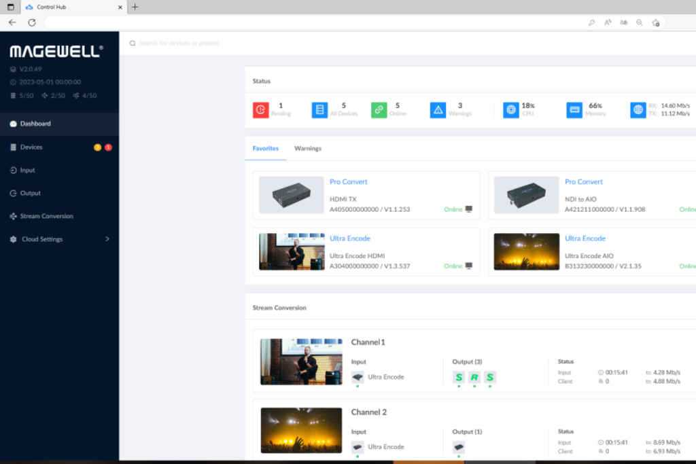Click the green Online link icon
The image size is (696, 464).
pyautogui.click(x=379, y=109)
